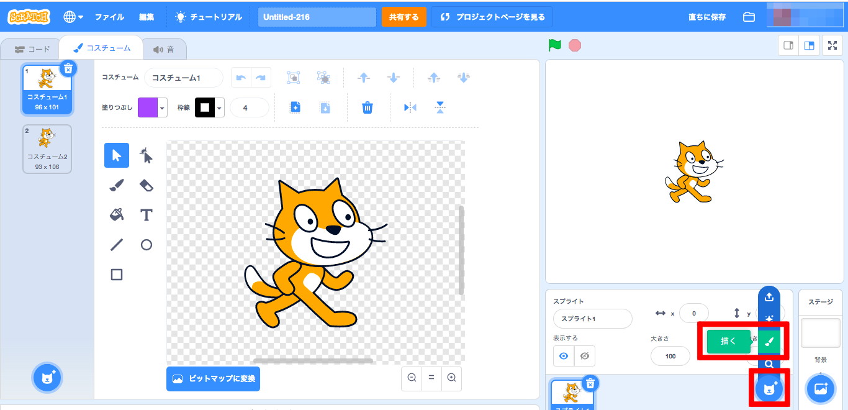Click the Delete trash icon in toolbar

tap(368, 107)
